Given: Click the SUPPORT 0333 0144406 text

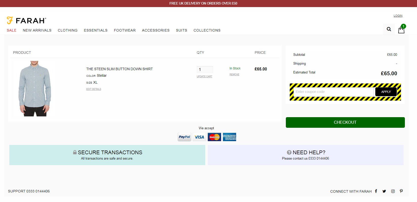Looking at the screenshot, I should pyautogui.click(x=29, y=191).
